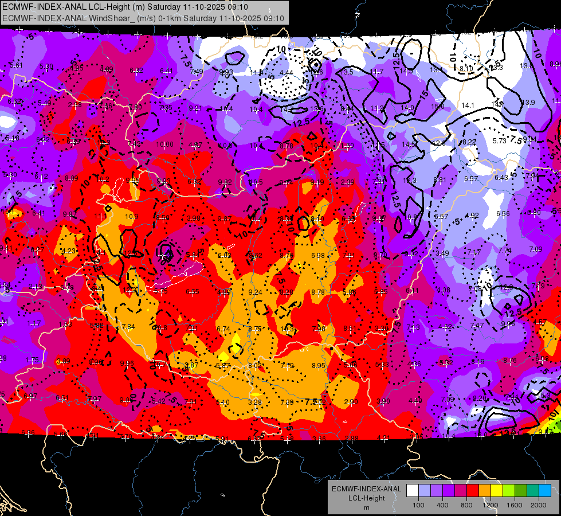Click the wind shear value 3.28
The image size is (561, 516).
(x=255, y=402)
